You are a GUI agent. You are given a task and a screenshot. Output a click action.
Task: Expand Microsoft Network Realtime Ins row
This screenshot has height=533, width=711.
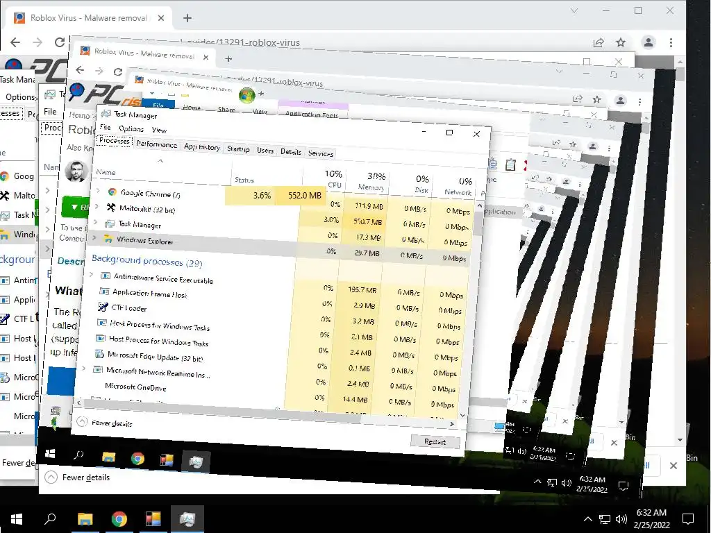coord(84,369)
